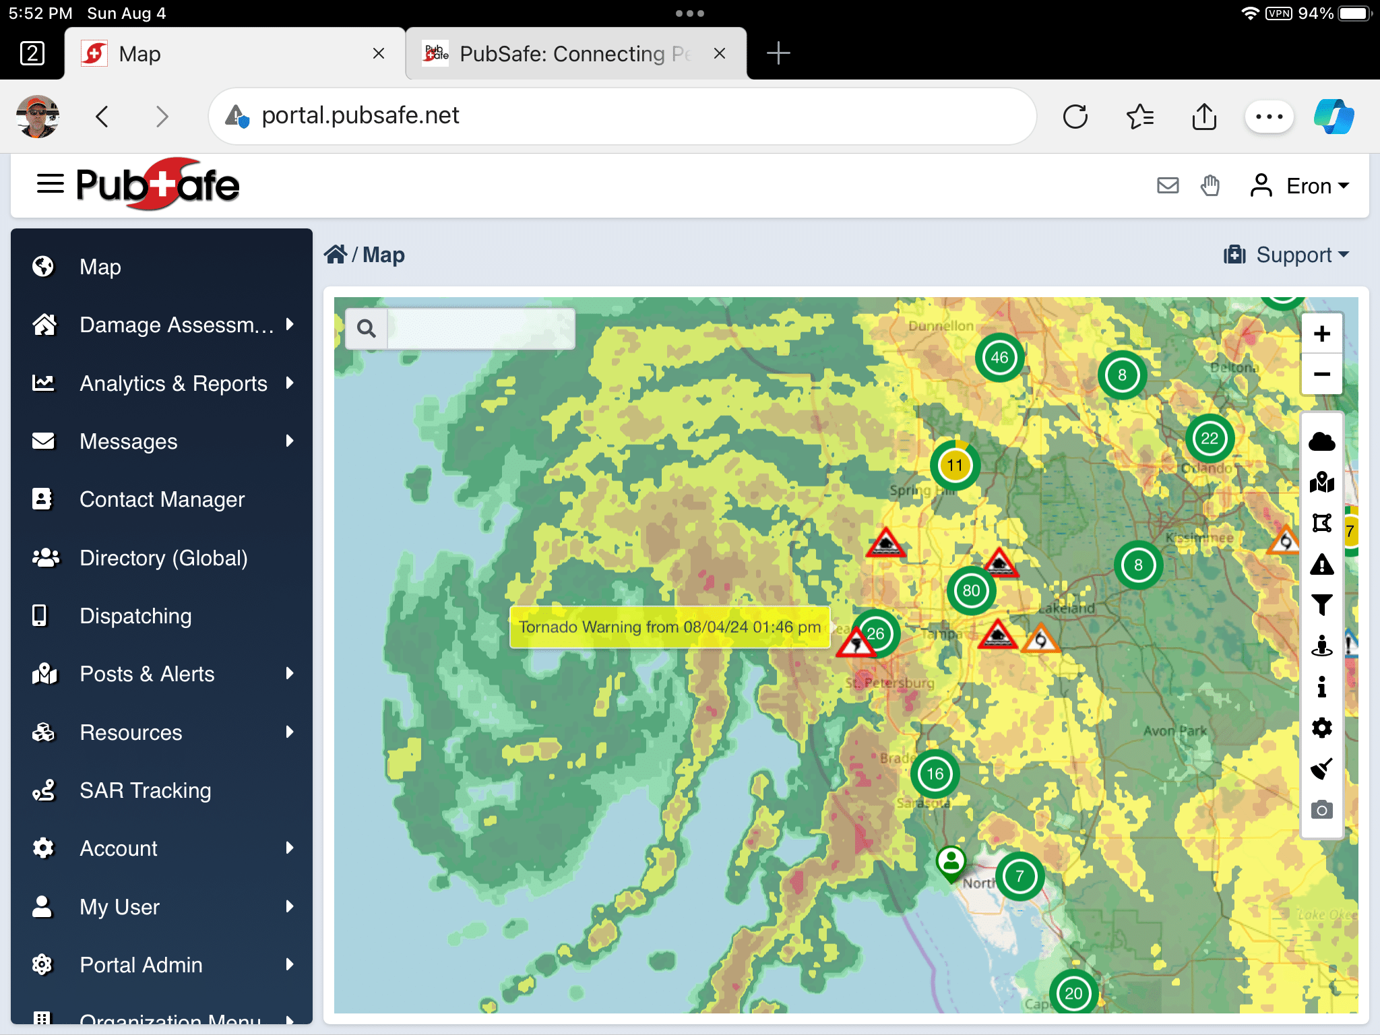Click the raised hand icon in header
This screenshot has width=1380, height=1035.
pos(1210,185)
